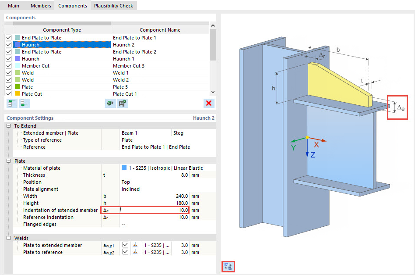Click the insert component at end icon
This screenshot has height=275, width=415.
coord(24,103)
